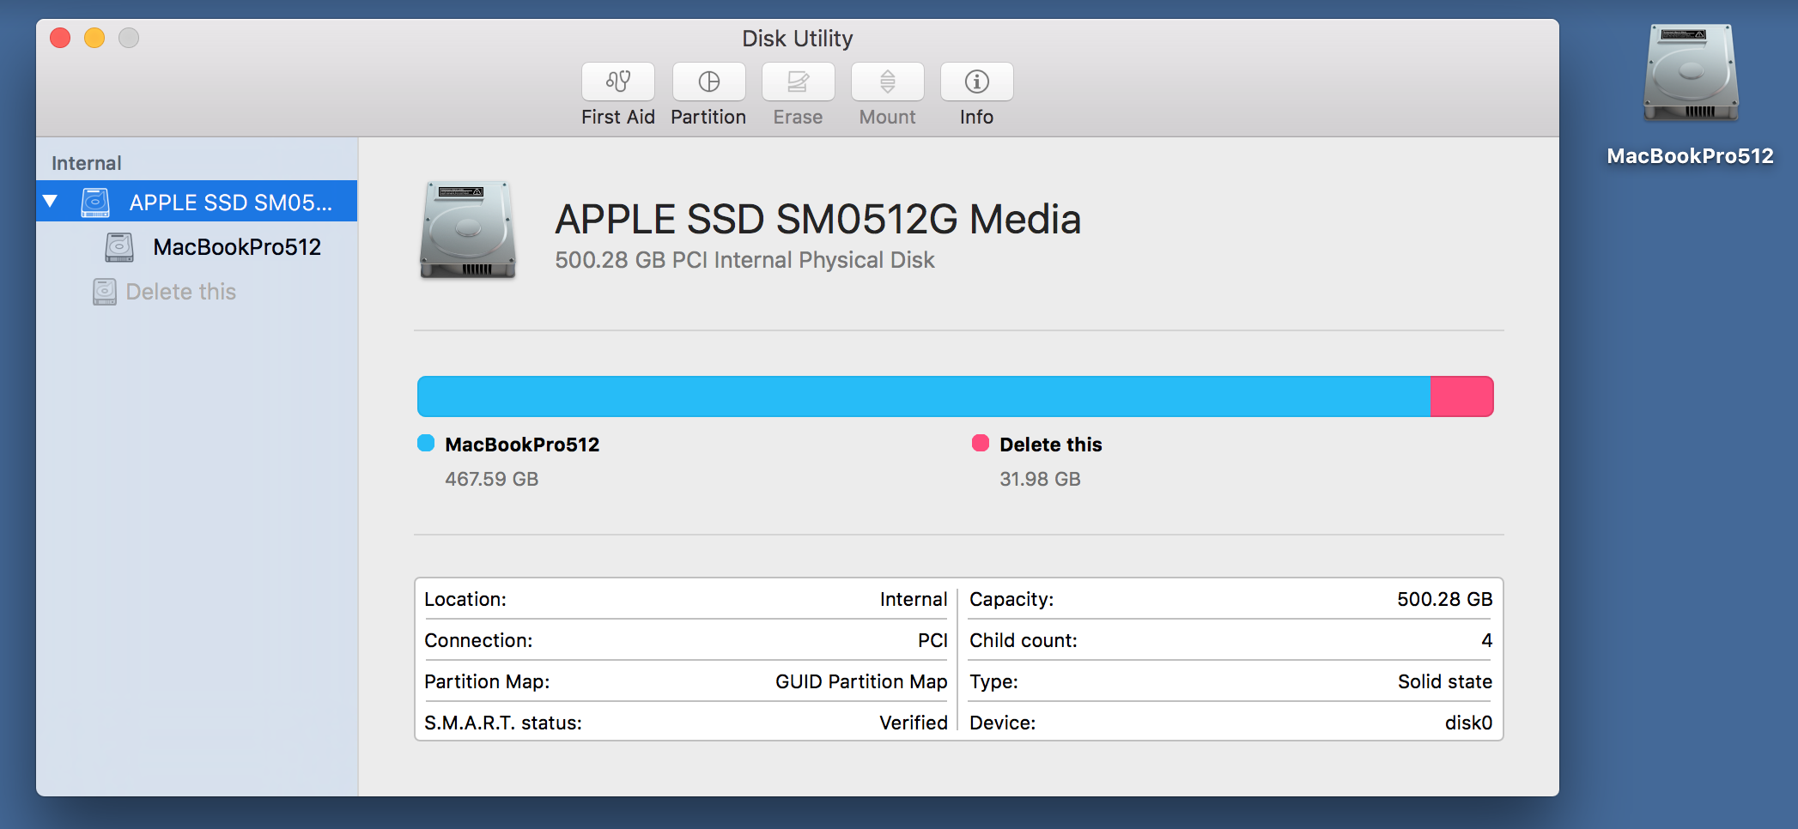Image resolution: width=1798 pixels, height=829 pixels.
Task: Click the APPLE SSD SM0512G Media heading
Action: click(818, 219)
